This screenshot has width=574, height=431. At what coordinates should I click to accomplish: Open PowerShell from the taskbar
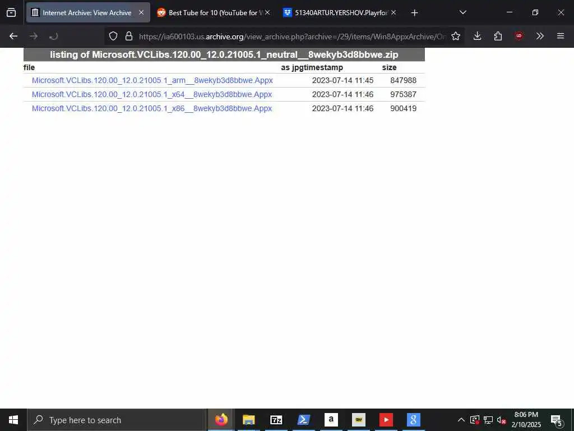pos(303,420)
